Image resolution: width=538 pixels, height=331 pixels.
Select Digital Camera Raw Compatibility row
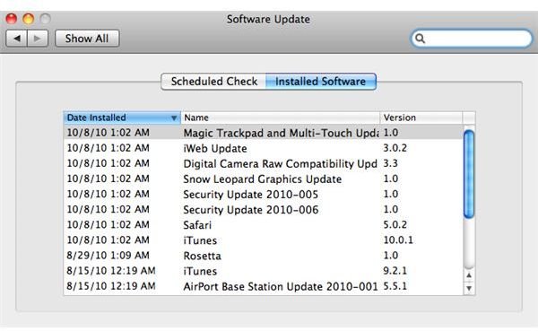[x=263, y=163]
